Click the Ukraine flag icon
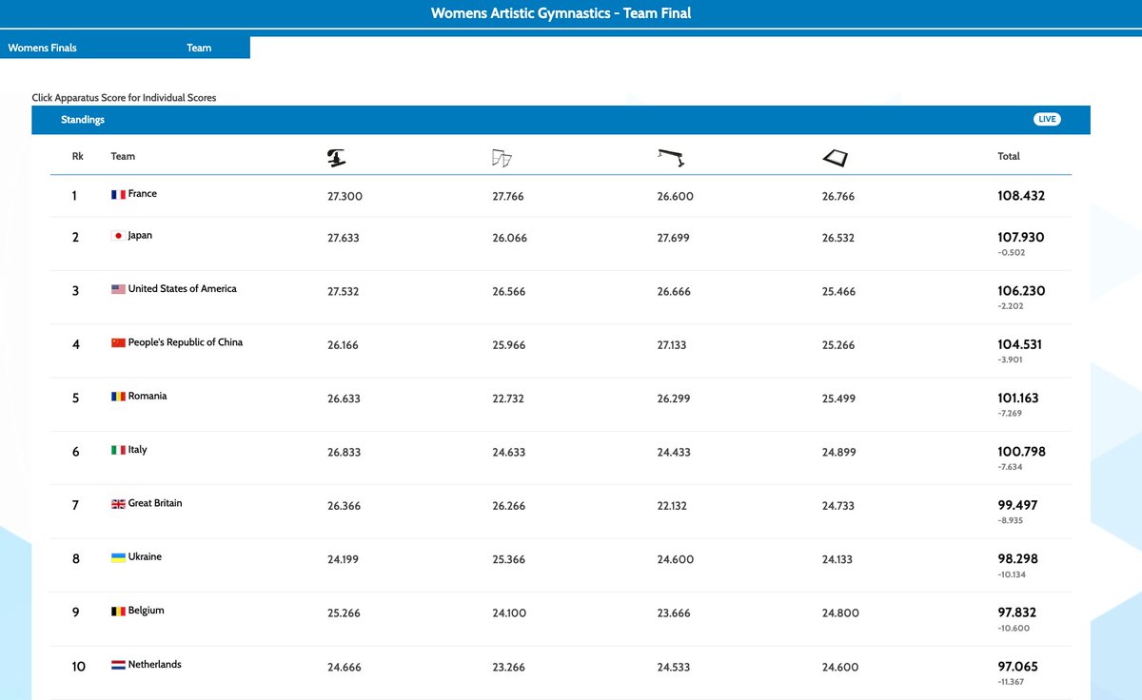This screenshot has width=1142, height=700. coord(116,556)
